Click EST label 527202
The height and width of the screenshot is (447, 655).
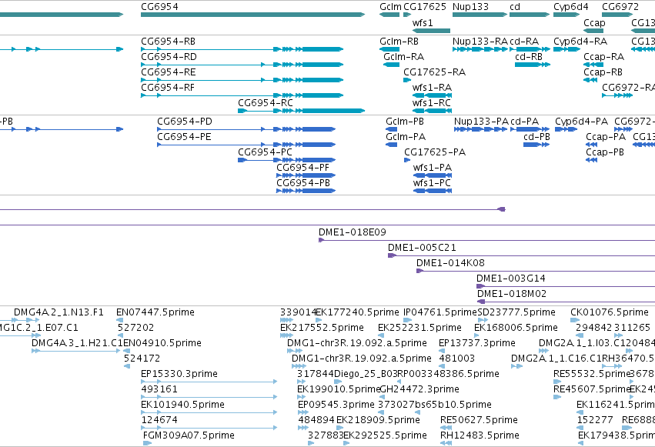coord(135,328)
